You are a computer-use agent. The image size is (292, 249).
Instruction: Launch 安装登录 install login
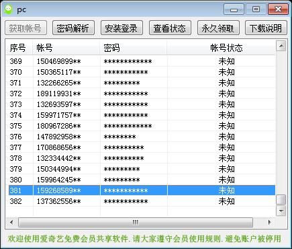(121, 28)
